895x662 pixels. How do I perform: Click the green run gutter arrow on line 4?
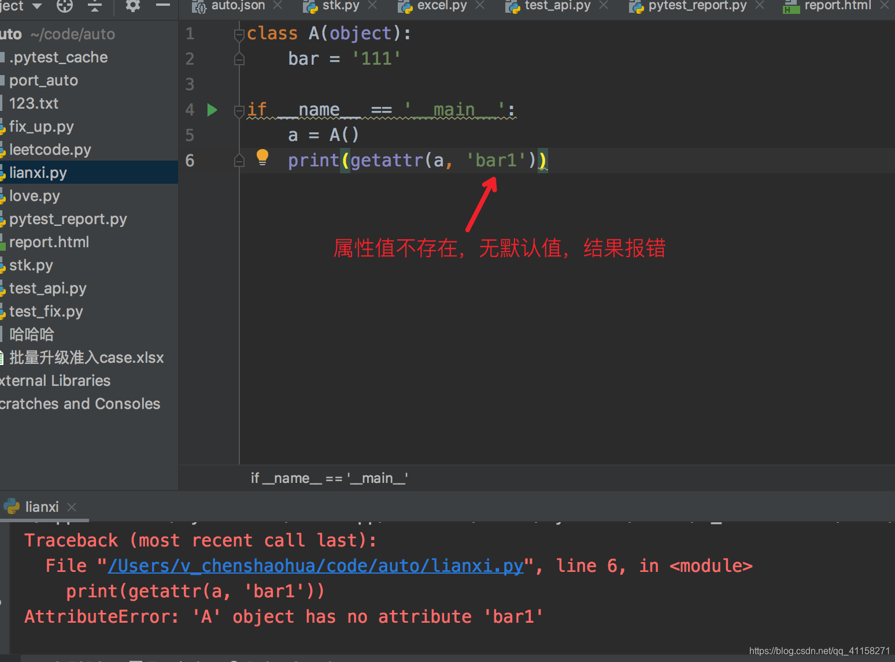pos(212,110)
